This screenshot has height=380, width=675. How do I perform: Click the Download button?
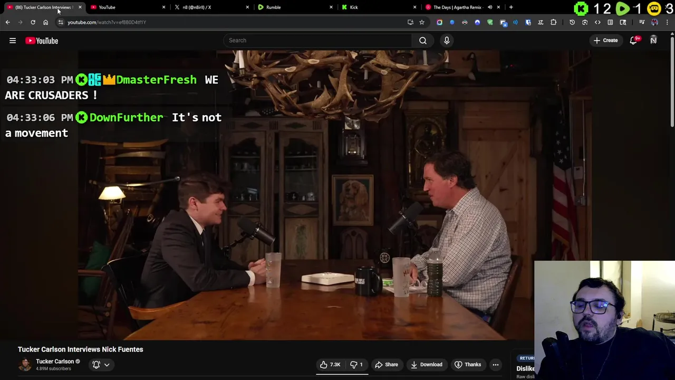[427, 365]
